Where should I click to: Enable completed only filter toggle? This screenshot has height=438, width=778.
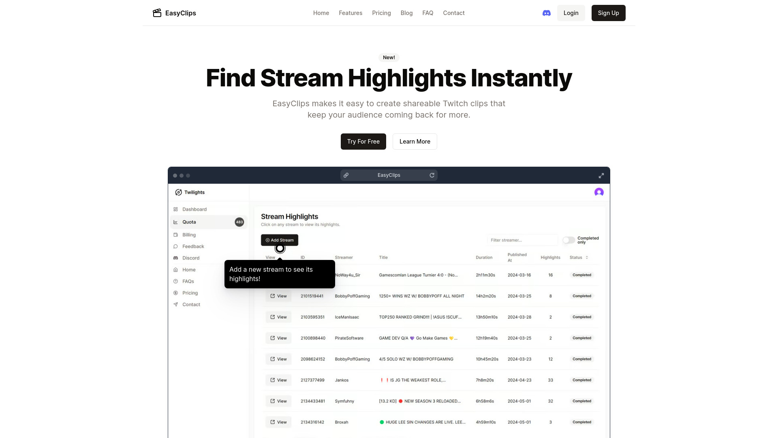(x=569, y=240)
